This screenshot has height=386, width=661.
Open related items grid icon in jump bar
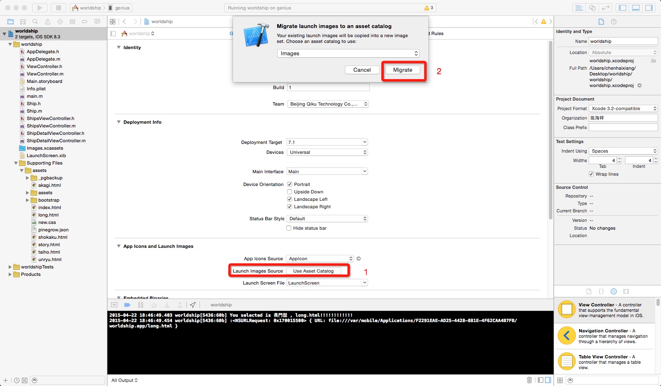coord(112,21)
